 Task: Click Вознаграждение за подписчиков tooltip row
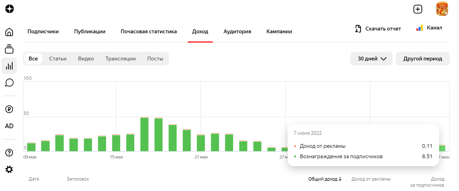pyautogui.click(x=363, y=157)
